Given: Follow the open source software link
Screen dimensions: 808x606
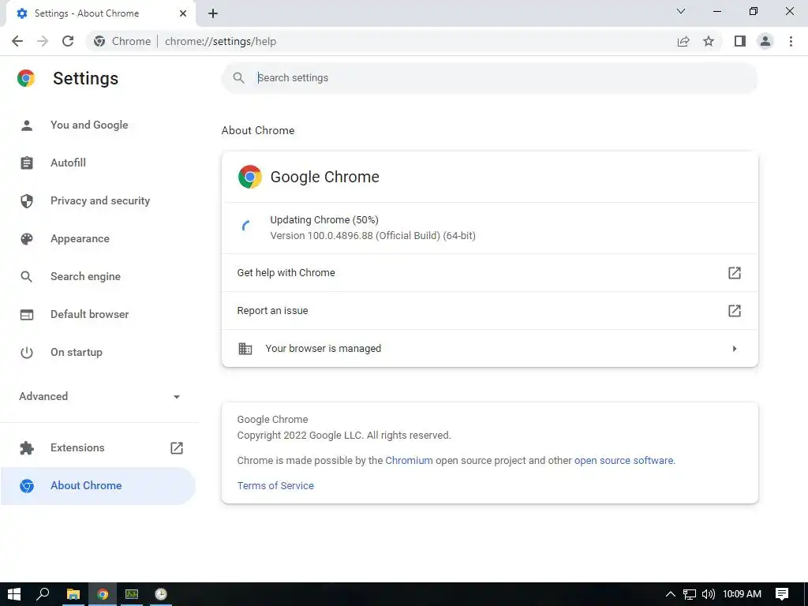Looking at the screenshot, I should (x=623, y=461).
